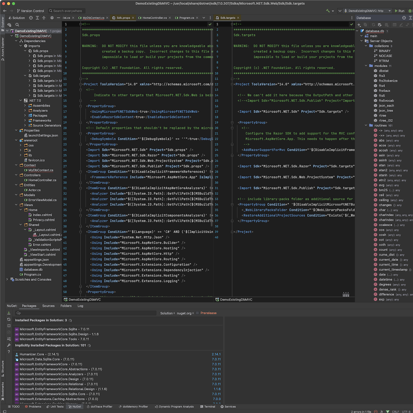The image size is (413, 413).
Task: Open Solution explorer settings gear
Action: [52, 18]
